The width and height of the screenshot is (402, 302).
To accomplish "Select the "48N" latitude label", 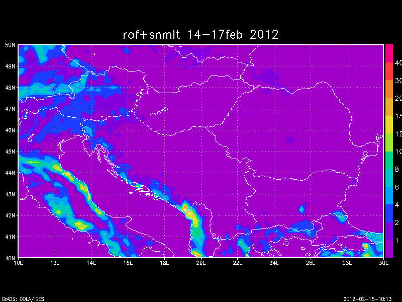I will [10, 88].
